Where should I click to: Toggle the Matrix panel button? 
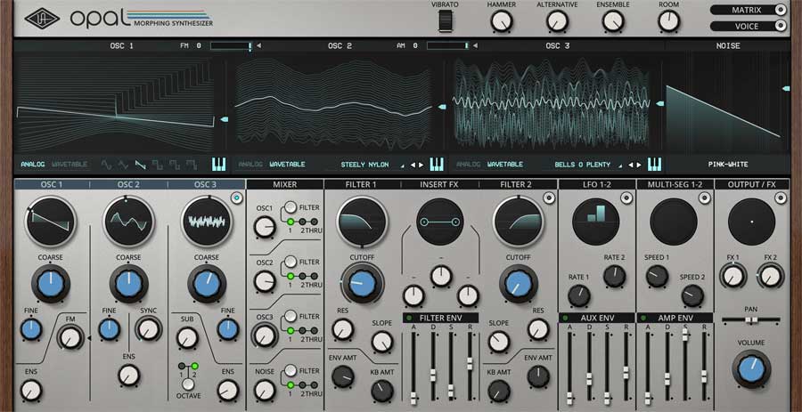(x=749, y=10)
